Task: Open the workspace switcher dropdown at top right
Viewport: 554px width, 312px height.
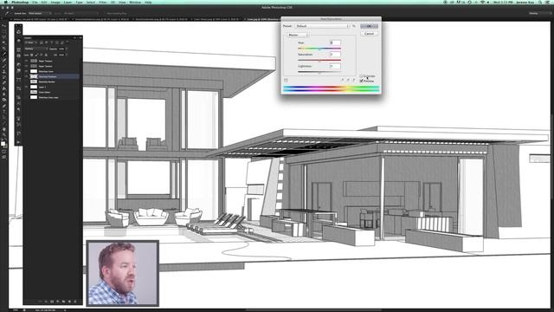Action: pos(540,14)
